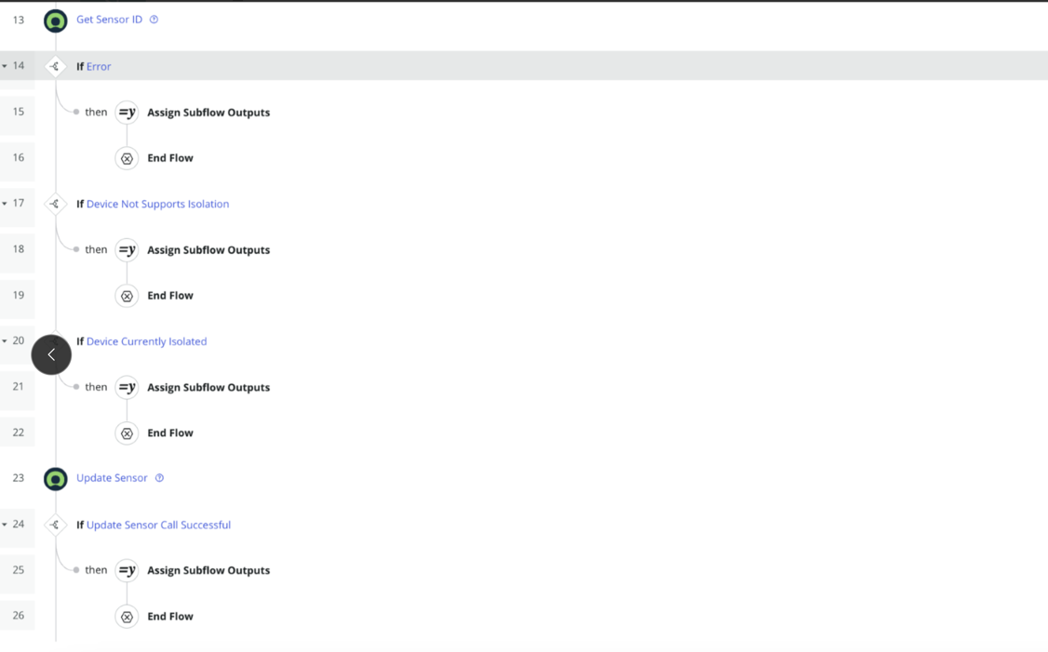The height and width of the screenshot is (652, 1048).
Task: Click the dark back chevron button
Action: point(51,354)
